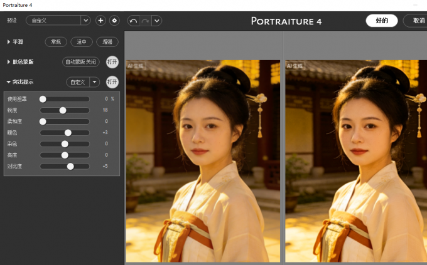Open the 突出显示 自定义 dropdown arrow
Screen dimensions: 427x265
[94, 82]
